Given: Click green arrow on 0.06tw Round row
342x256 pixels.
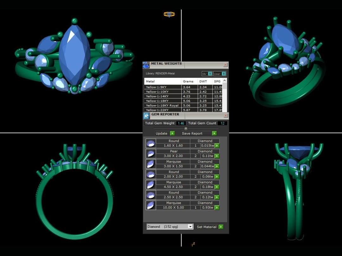Looking at the screenshot, I should point(217,177).
